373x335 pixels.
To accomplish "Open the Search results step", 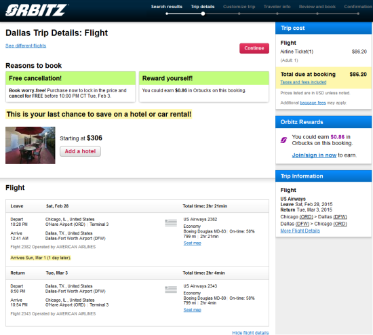I will pos(167,7).
